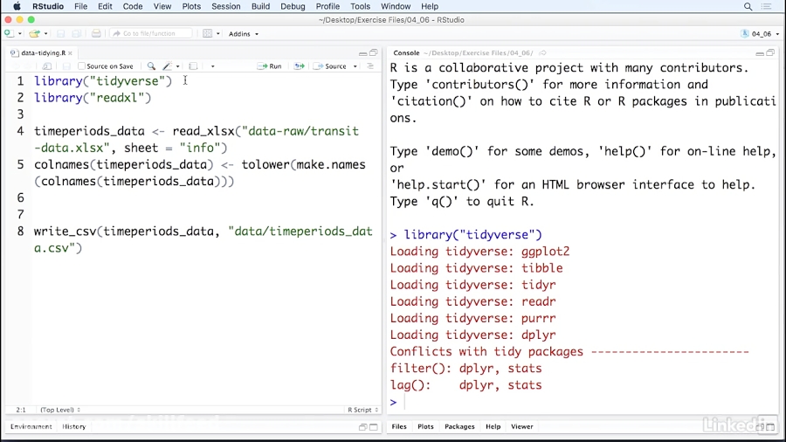Click the Go to file/function search field
The height and width of the screenshot is (442, 786).
151,33
